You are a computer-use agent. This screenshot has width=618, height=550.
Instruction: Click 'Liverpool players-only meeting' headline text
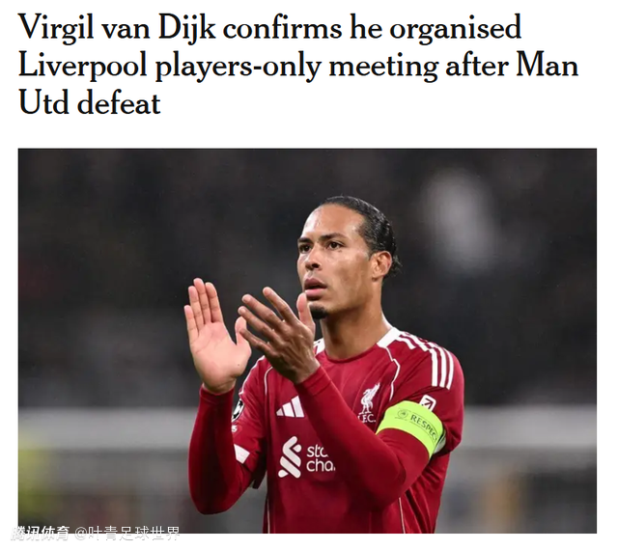228,67
